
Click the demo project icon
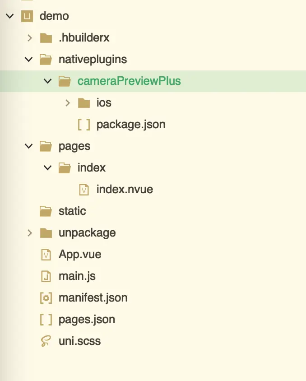27,16
